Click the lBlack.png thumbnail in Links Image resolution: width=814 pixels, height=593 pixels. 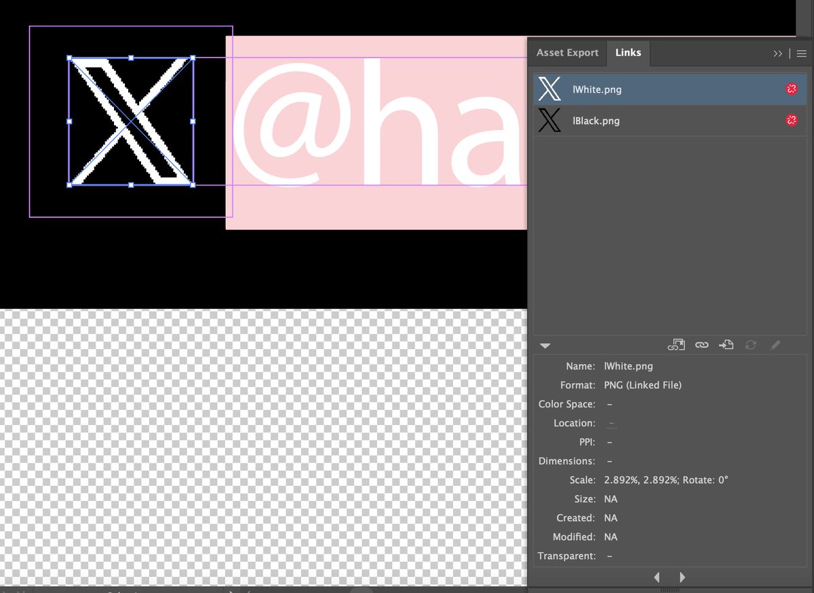[549, 121]
